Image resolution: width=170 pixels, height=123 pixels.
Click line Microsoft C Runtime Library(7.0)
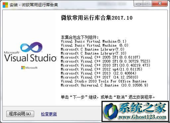point(92,49)
